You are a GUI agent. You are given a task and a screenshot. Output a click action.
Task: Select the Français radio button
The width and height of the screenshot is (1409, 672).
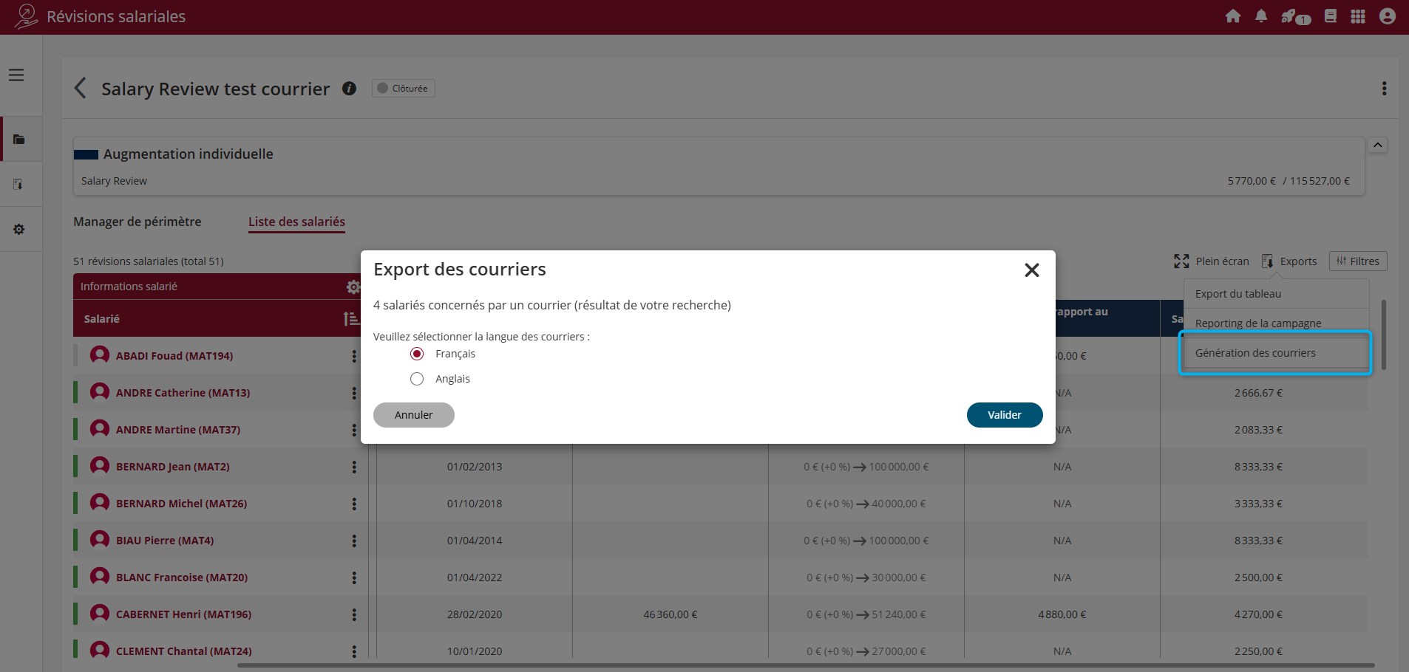(x=417, y=354)
